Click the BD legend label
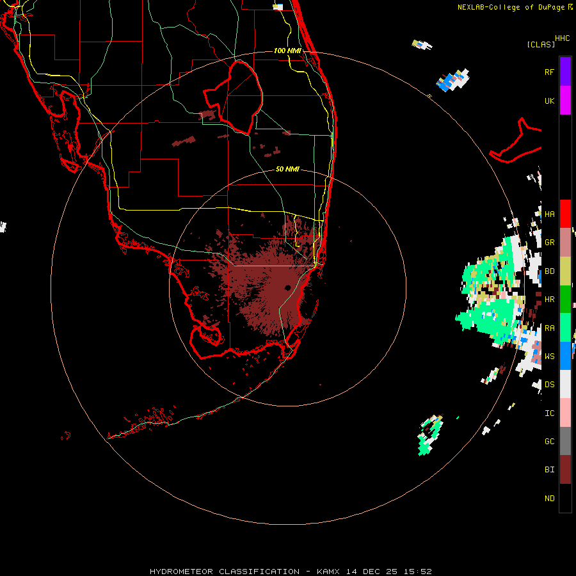The image size is (576, 576). (x=549, y=271)
